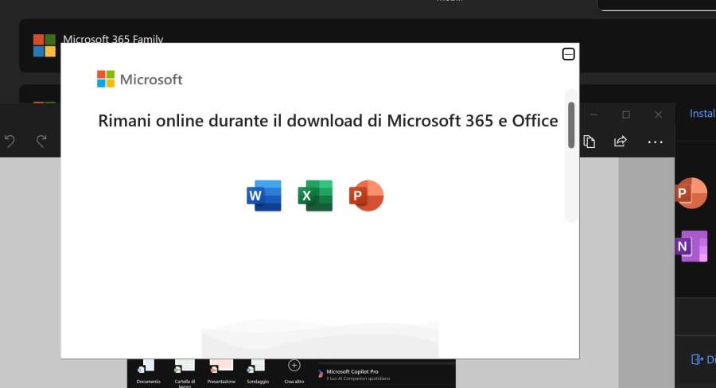
Task: Open the three-dots more options menu
Action: (655, 142)
